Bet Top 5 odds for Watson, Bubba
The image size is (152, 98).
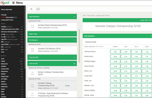coord(126,90)
